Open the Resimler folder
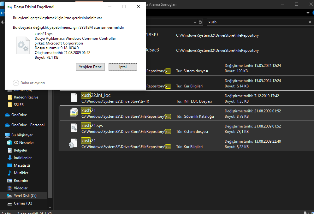The height and width of the screenshot is (214, 314). [21, 181]
